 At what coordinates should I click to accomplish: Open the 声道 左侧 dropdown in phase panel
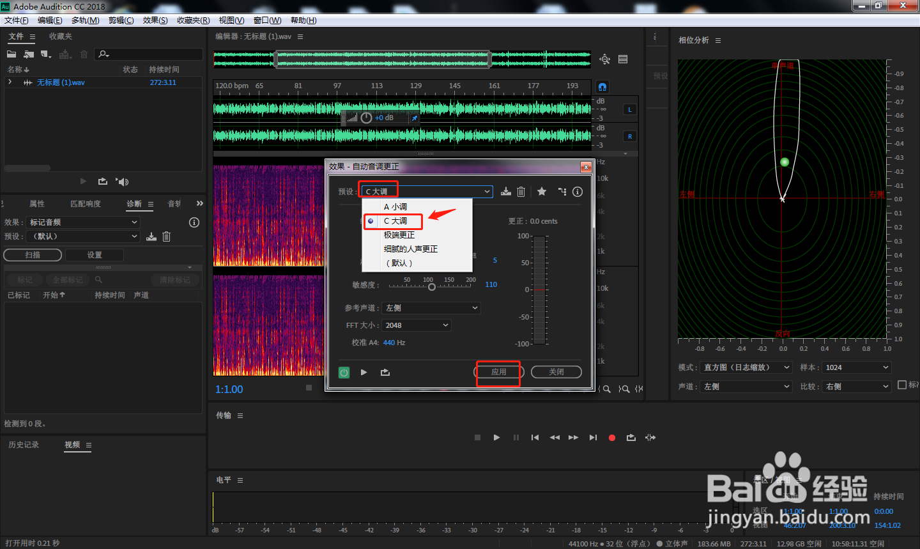(x=746, y=387)
